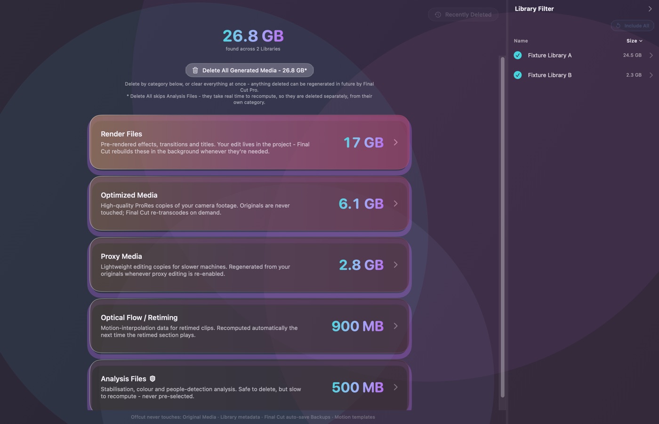Click 'Offcut never touches' footer note

pyautogui.click(x=253, y=417)
